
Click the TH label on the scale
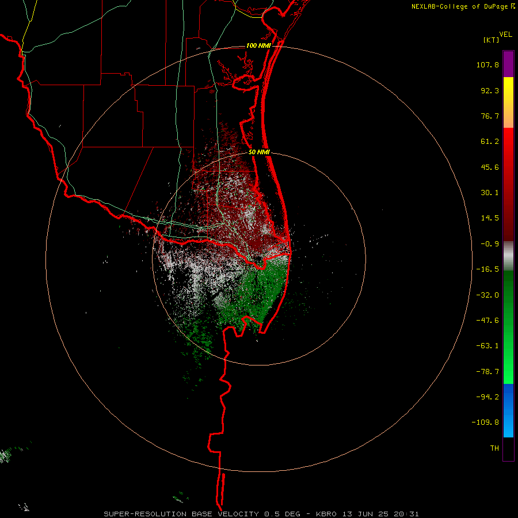coord(494,448)
